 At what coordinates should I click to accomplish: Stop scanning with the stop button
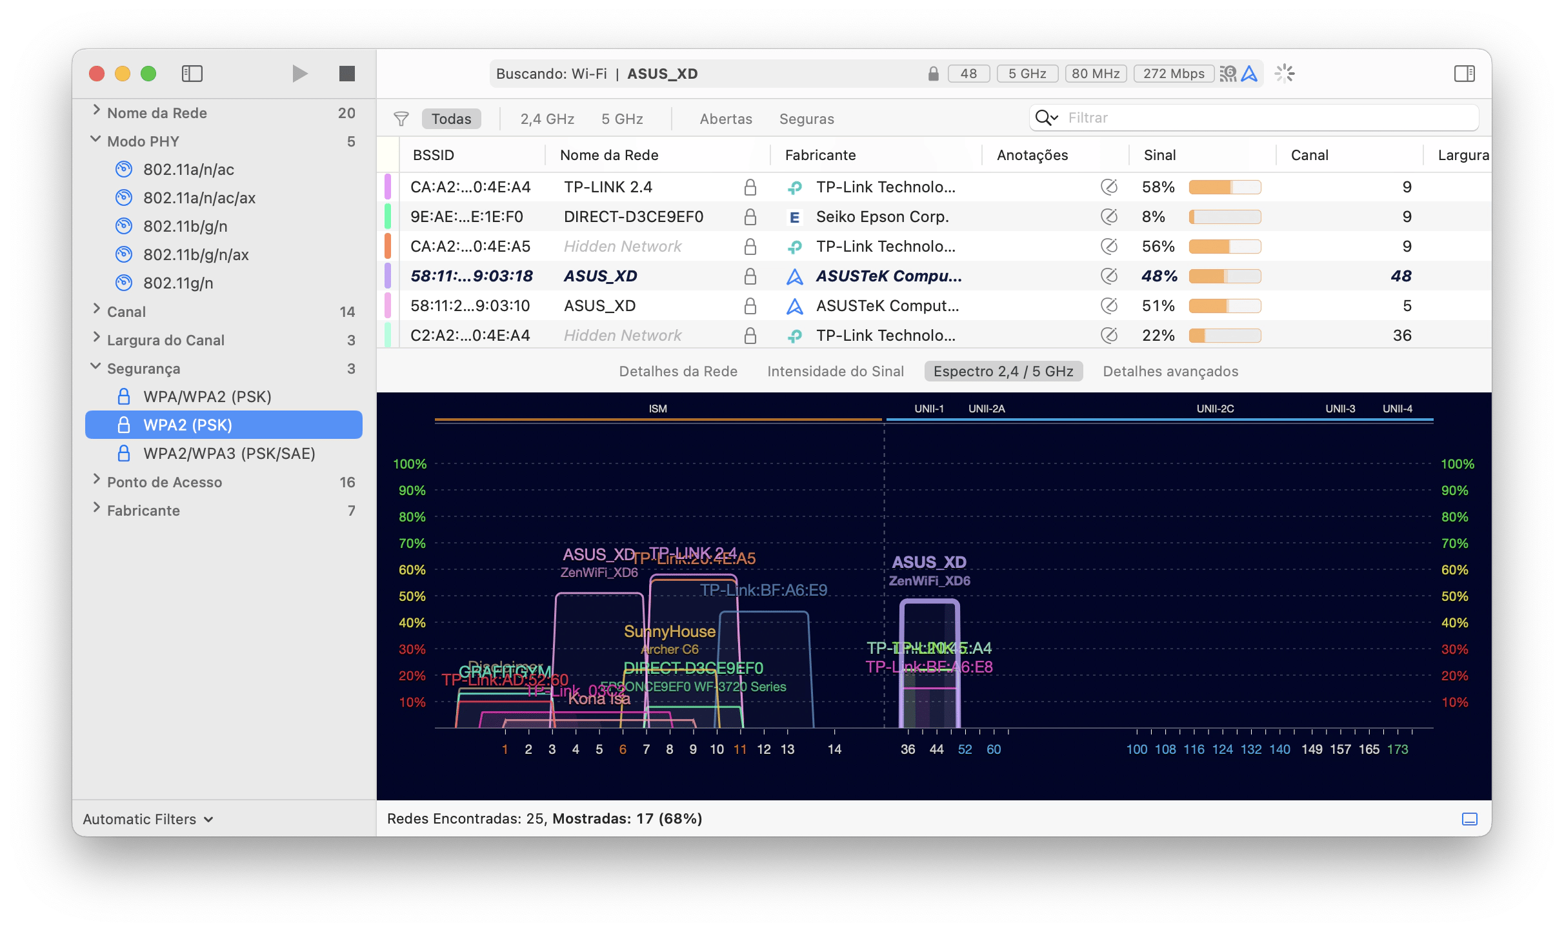pos(347,74)
